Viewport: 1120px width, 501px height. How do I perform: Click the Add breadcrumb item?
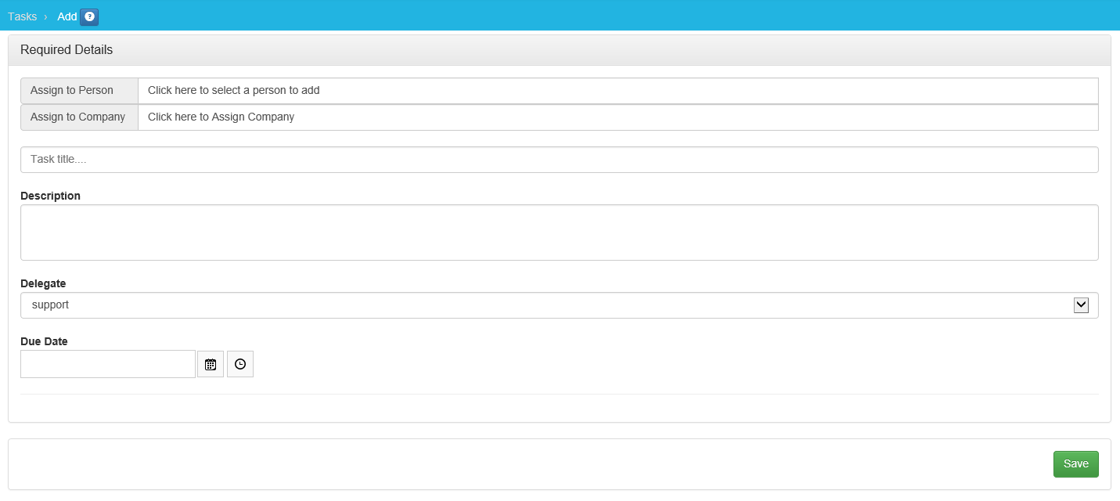coord(67,16)
